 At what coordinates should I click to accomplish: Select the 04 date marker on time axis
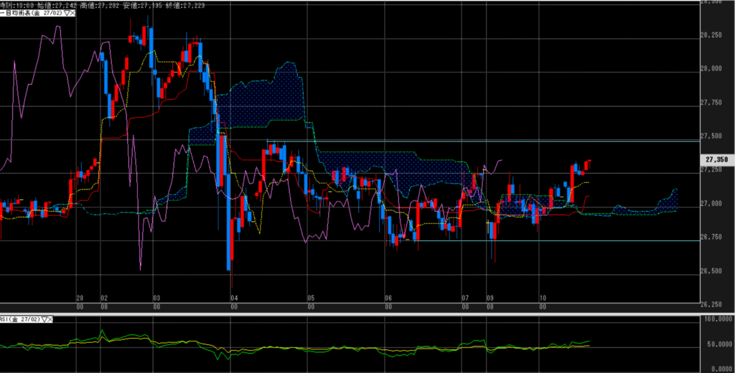pos(233,297)
